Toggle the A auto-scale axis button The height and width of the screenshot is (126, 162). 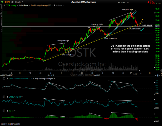pyautogui.click(x=156, y=76)
